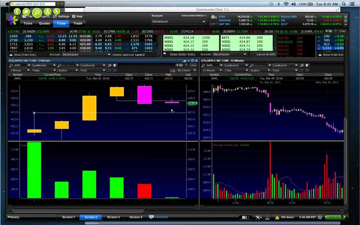360x225 pixels.
Task: Open the join.me chat bubble icon
Action: (26, 12)
